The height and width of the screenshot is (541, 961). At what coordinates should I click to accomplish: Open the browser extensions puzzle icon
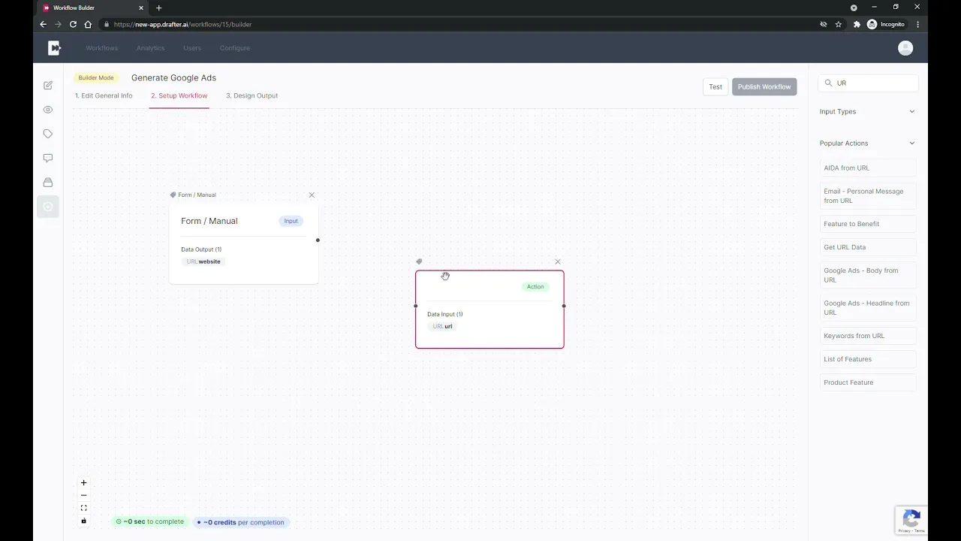click(857, 24)
